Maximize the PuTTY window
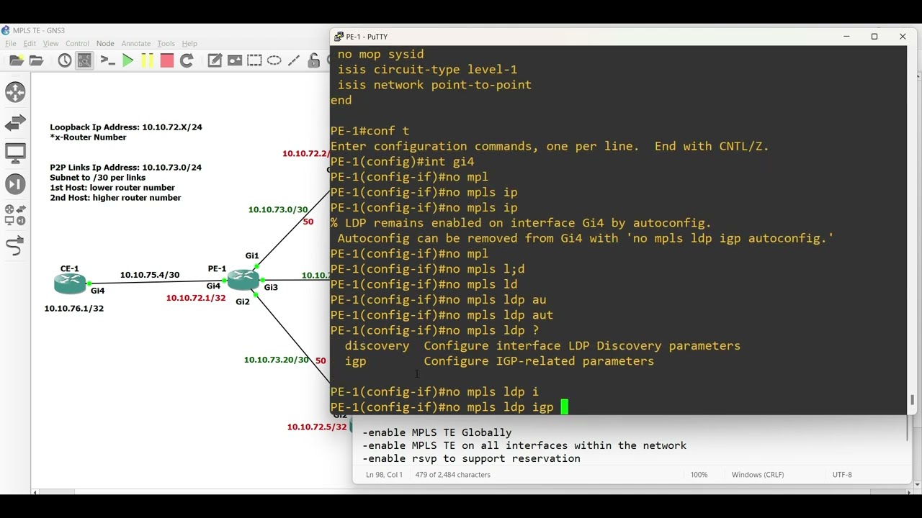 pos(874,37)
